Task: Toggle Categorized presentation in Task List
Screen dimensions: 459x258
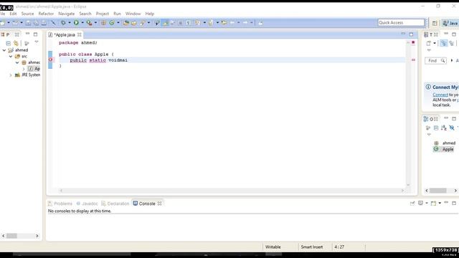Action: (x=443, y=43)
